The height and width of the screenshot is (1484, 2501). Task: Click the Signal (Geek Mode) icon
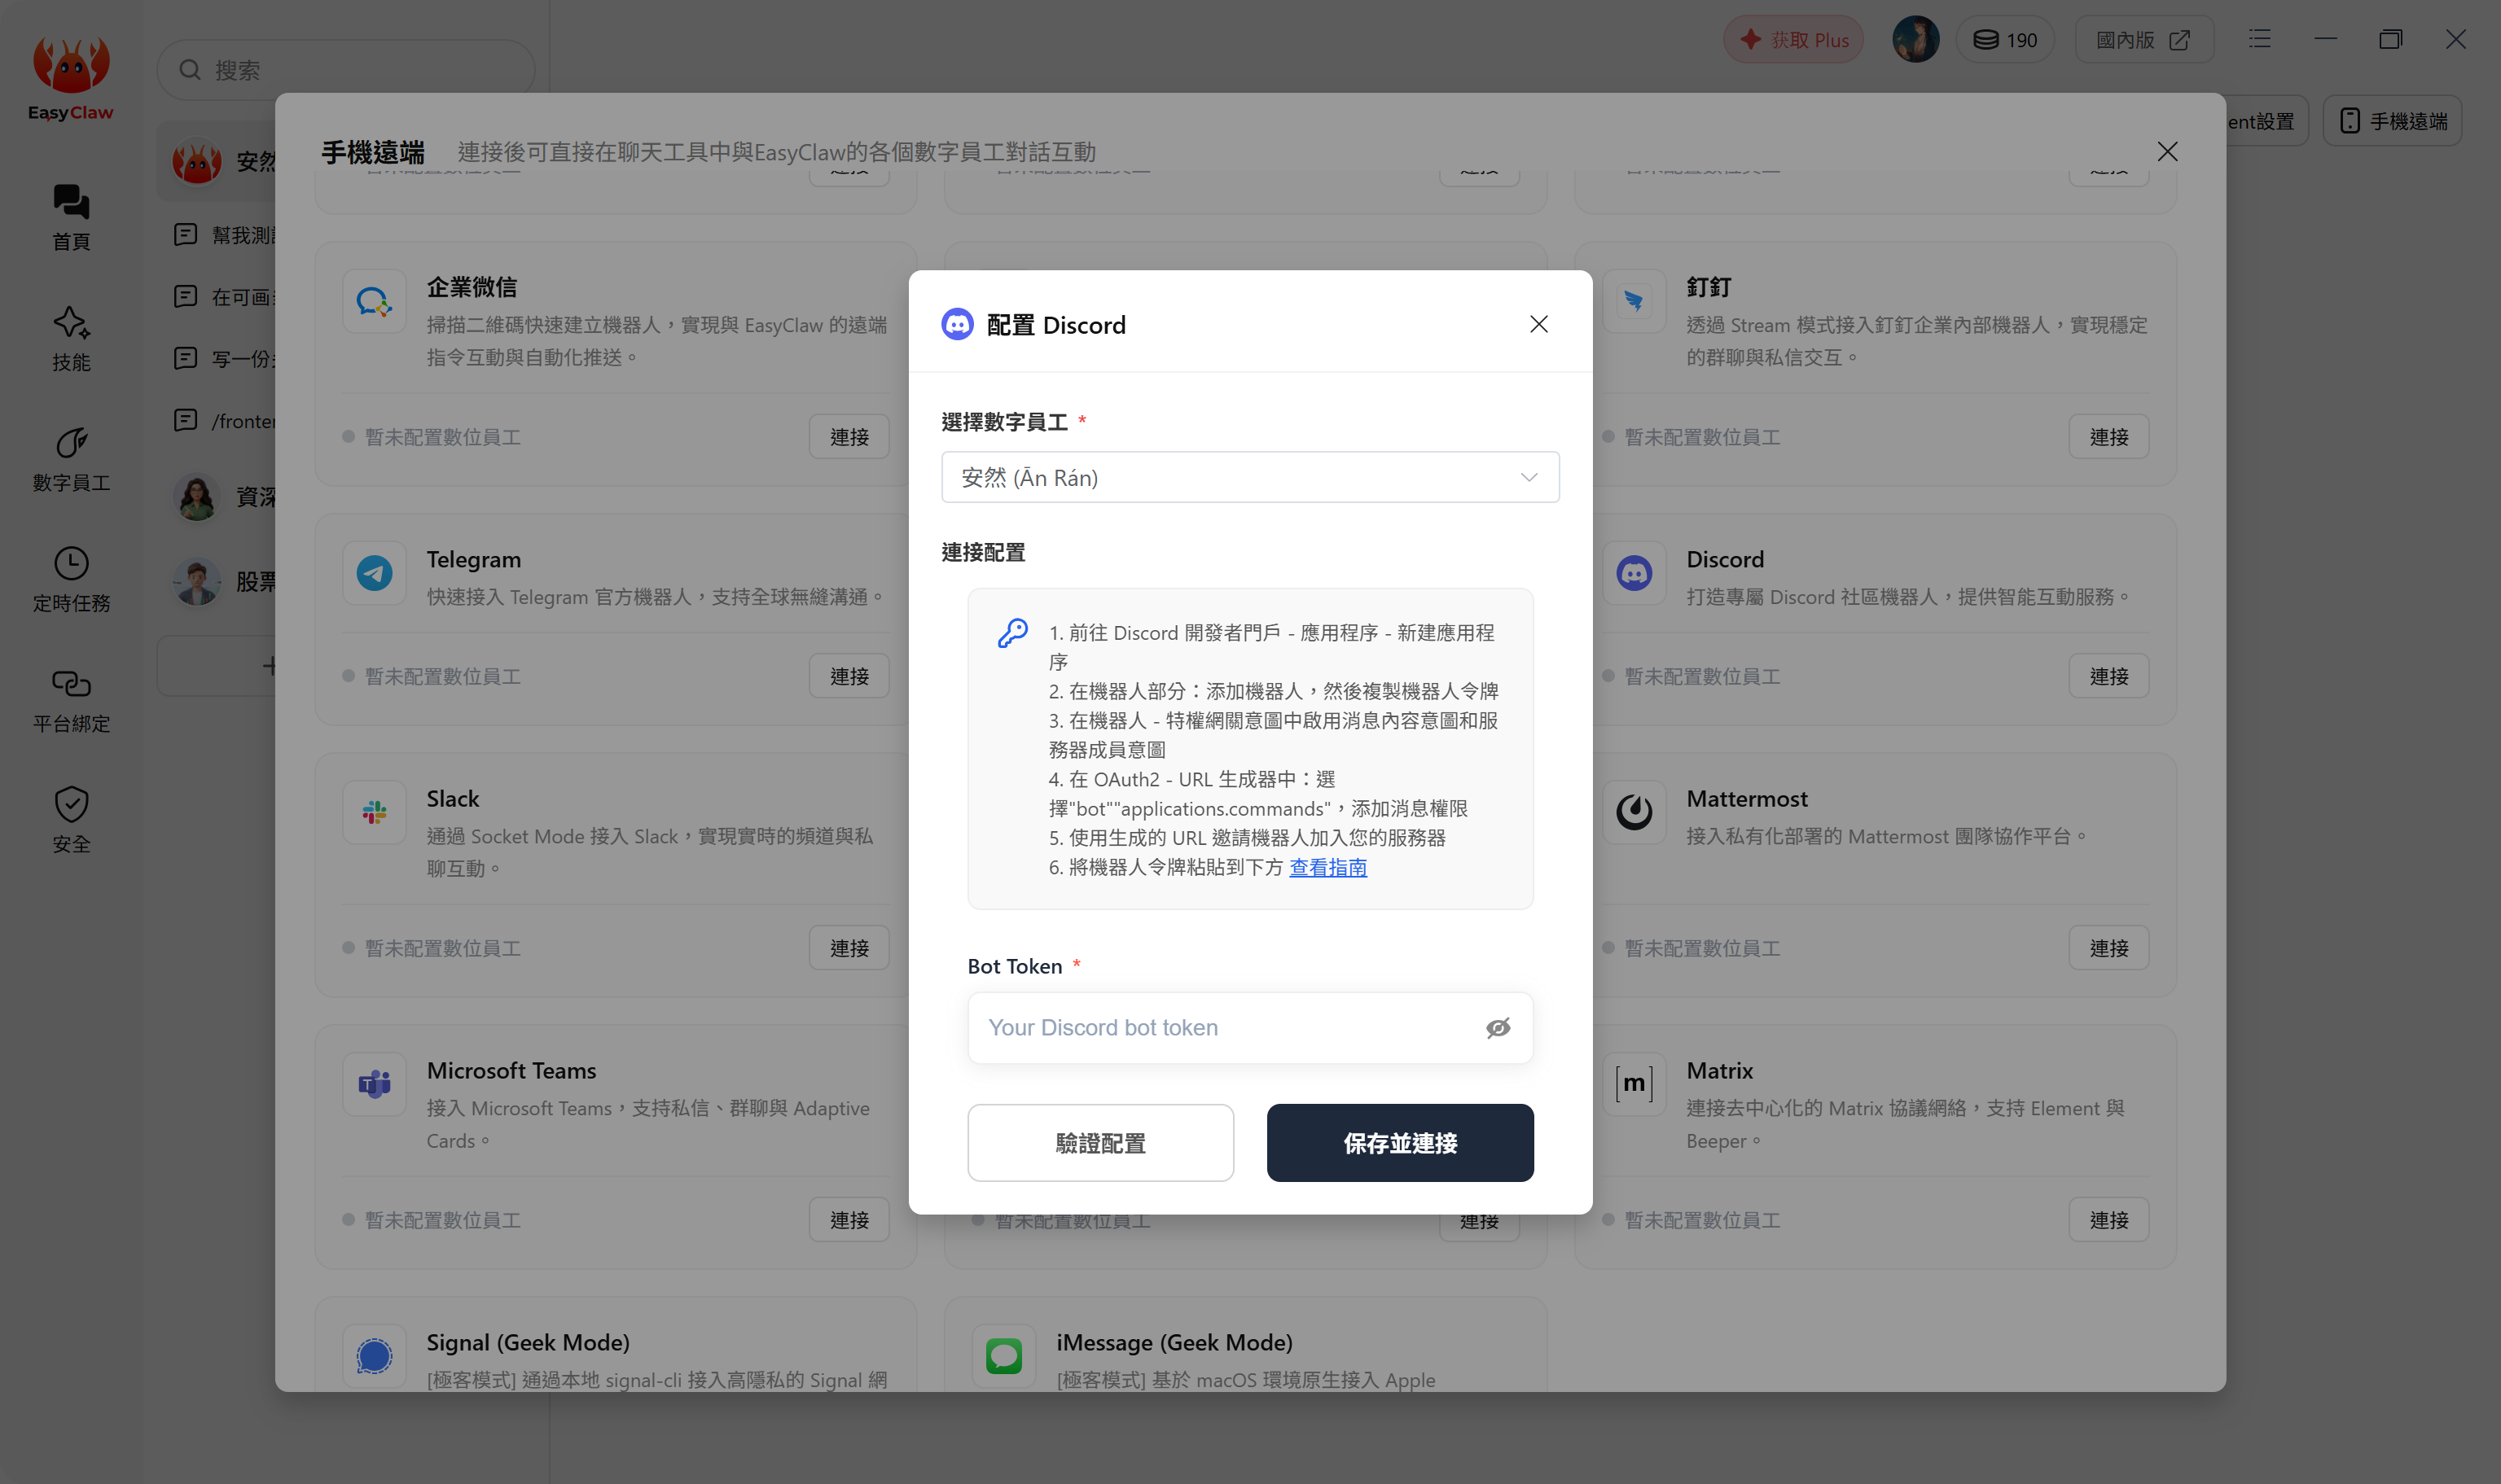click(374, 1356)
